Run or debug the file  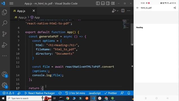point(114,11)
